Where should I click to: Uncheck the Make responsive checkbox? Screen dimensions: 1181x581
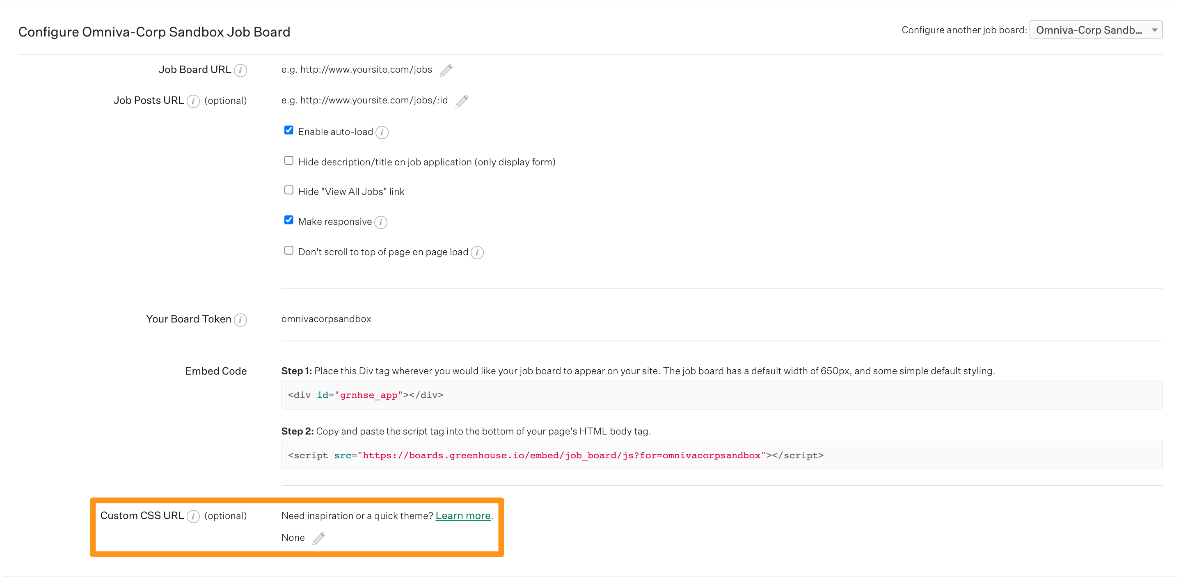288,220
